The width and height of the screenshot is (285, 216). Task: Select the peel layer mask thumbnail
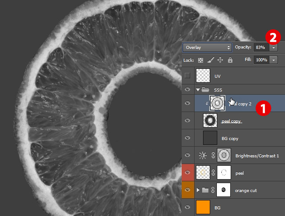[x=224, y=172]
